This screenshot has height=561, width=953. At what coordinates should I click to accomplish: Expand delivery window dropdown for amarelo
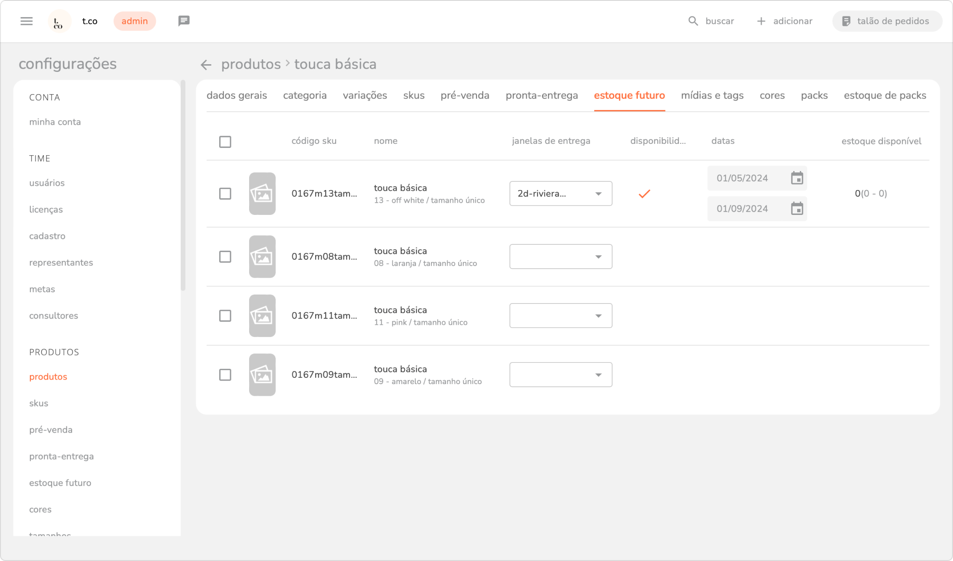560,375
